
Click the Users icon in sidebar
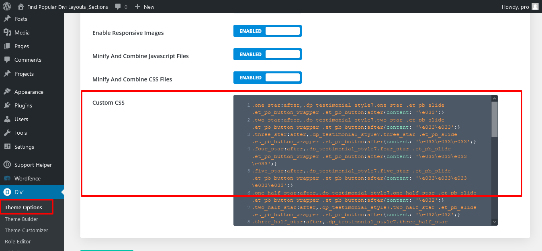7,119
